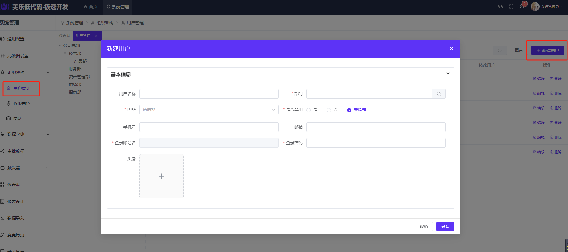
Task: Focus the 邮箱 input field
Action: click(x=376, y=127)
